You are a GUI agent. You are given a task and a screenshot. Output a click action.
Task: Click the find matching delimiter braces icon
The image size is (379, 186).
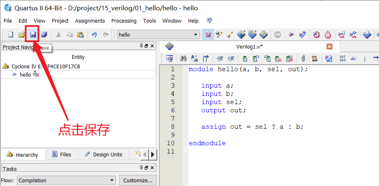point(206,58)
